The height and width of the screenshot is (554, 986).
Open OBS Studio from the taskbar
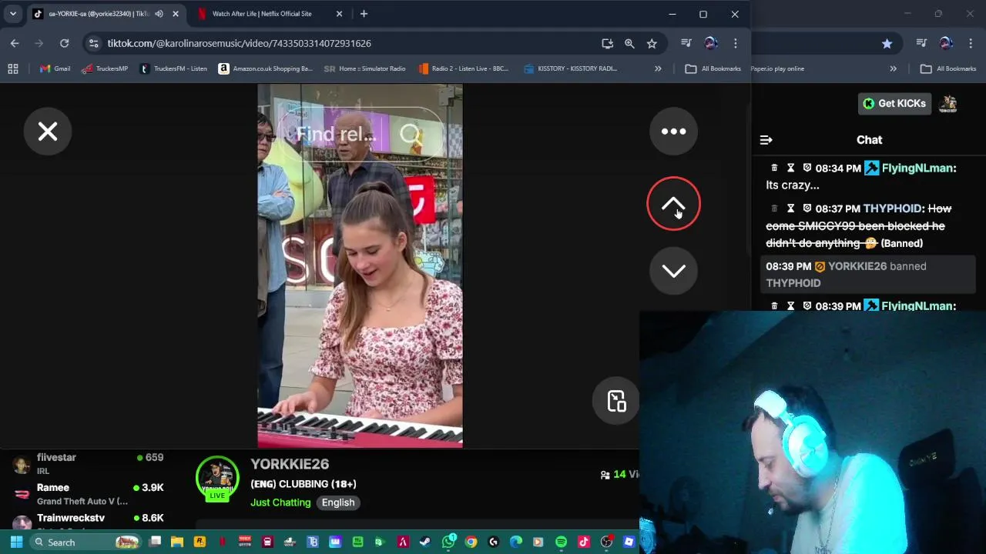[x=606, y=542]
